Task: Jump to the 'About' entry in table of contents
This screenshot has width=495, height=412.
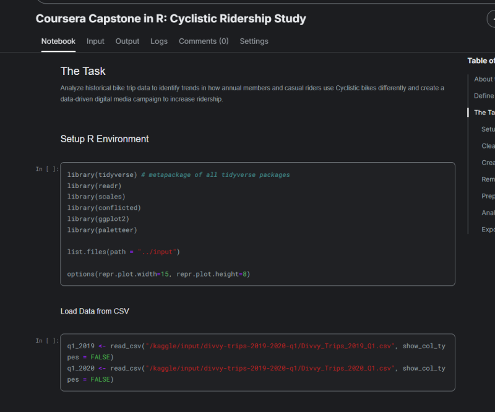Action: (484, 79)
